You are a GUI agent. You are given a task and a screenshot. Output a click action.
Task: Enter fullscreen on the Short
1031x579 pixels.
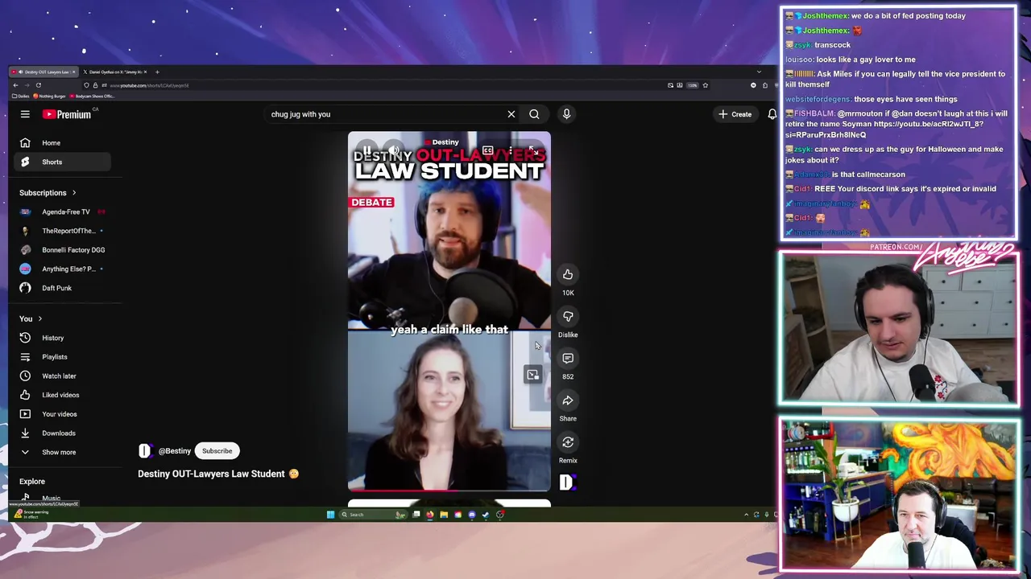(x=533, y=150)
